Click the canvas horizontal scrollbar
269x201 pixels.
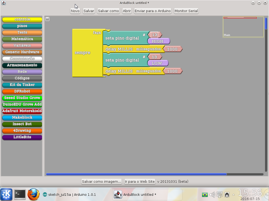(136, 174)
